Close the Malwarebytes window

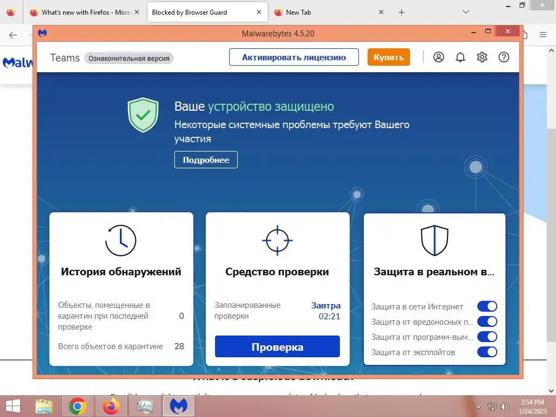tap(508, 31)
